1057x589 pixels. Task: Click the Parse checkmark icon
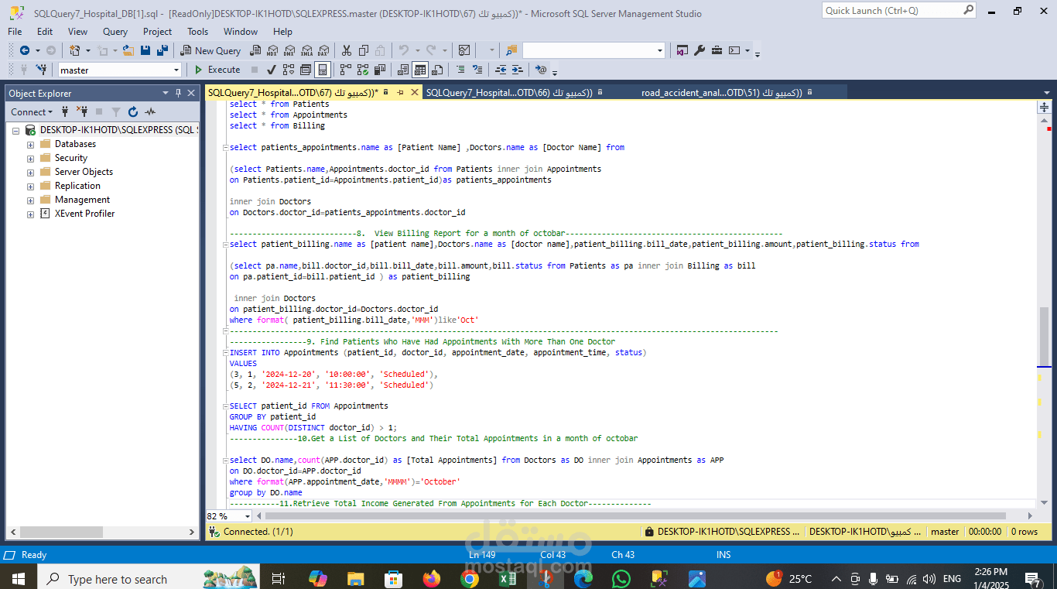tap(271, 70)
